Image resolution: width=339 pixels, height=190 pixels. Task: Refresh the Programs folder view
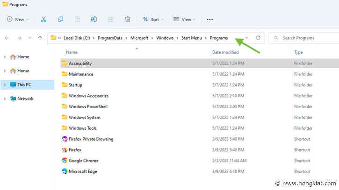(258, 38)
